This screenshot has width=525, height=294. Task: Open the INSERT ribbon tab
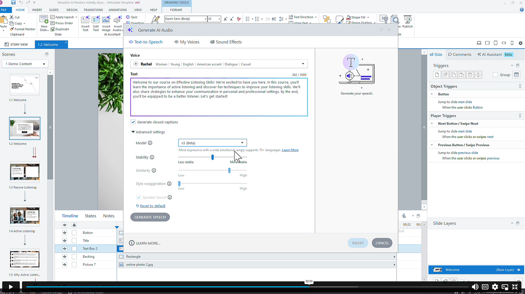click(x=37, y=9)
